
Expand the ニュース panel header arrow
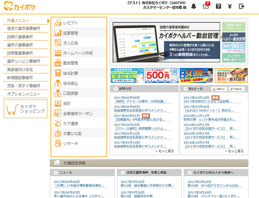coord(56,172)
